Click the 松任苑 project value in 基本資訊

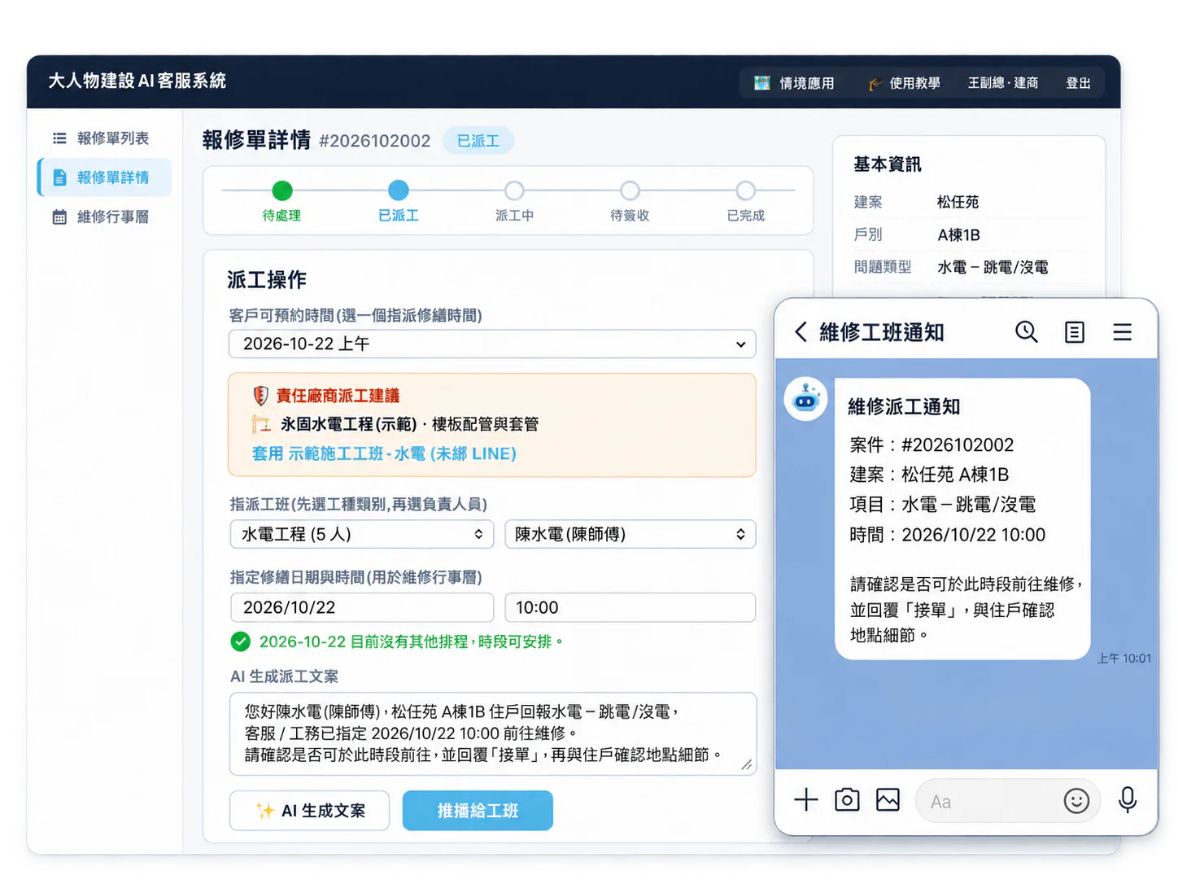click(x=958, y=202)
